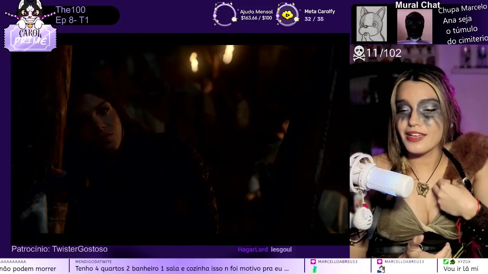
Task: Click the '11/102' death counter
Action: tap(384, 53)
